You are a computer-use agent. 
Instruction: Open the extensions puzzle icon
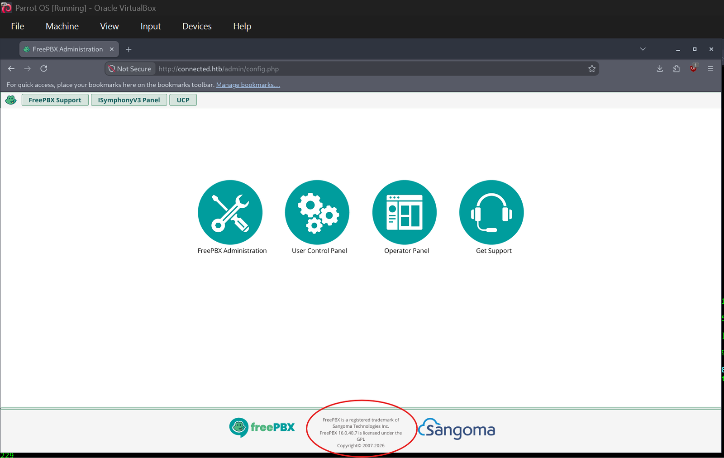tap(676, 68)
